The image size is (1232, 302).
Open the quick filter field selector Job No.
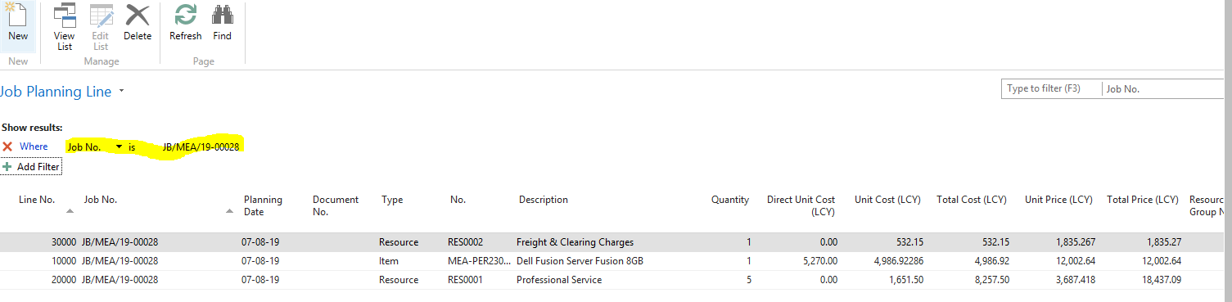pyautogui.click(x=1166, y=88)
